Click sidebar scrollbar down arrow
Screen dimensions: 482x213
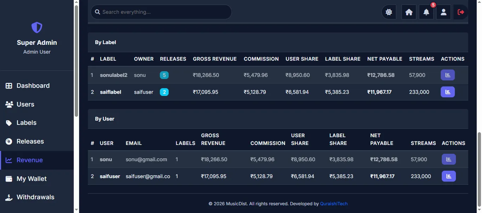pos(77,210)
